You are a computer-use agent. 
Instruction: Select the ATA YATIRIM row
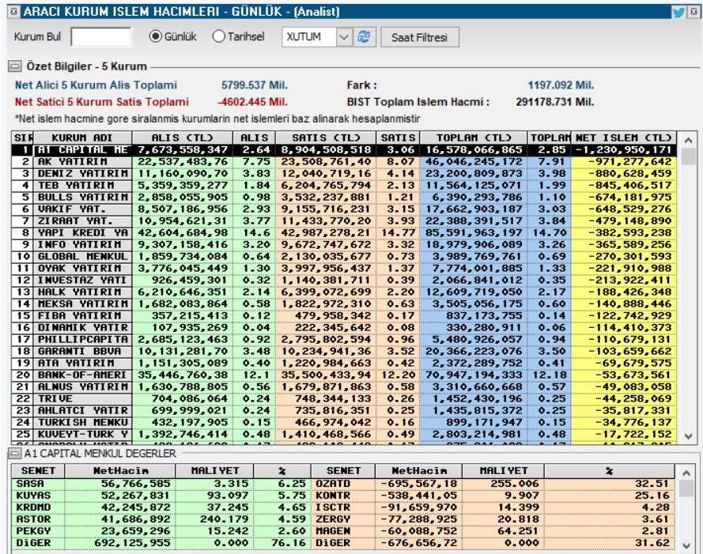click(x=344, y=363)
